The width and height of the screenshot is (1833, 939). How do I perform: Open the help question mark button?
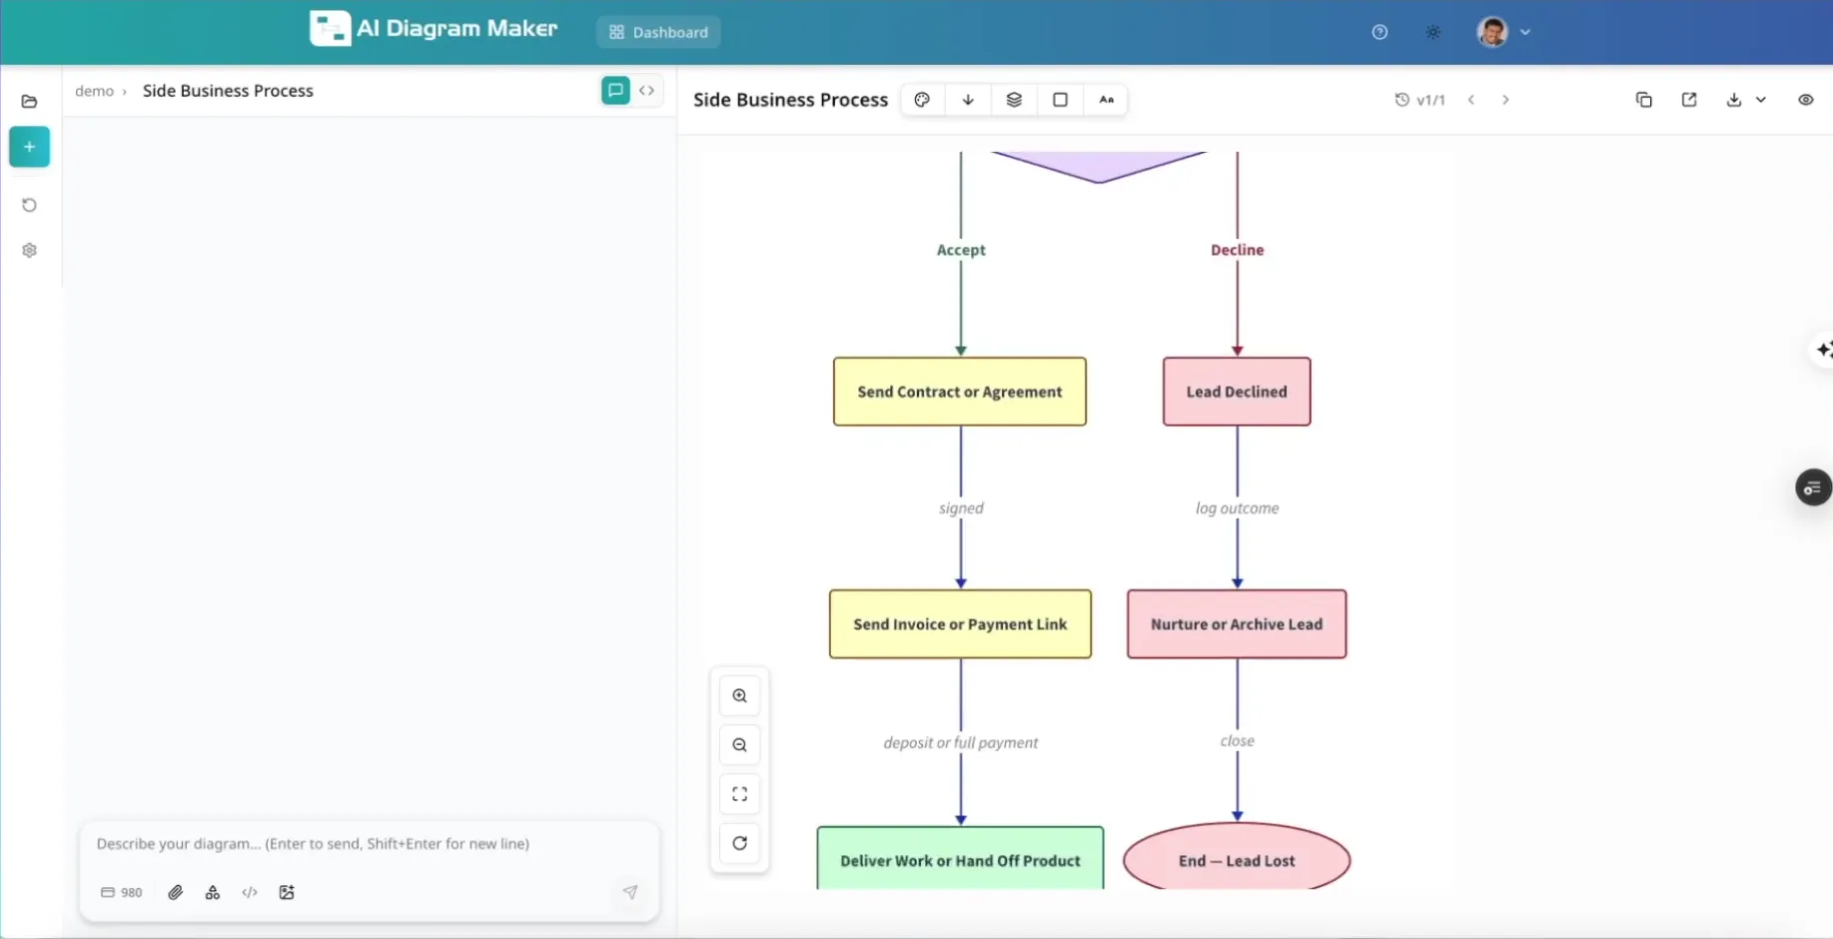1378,31
